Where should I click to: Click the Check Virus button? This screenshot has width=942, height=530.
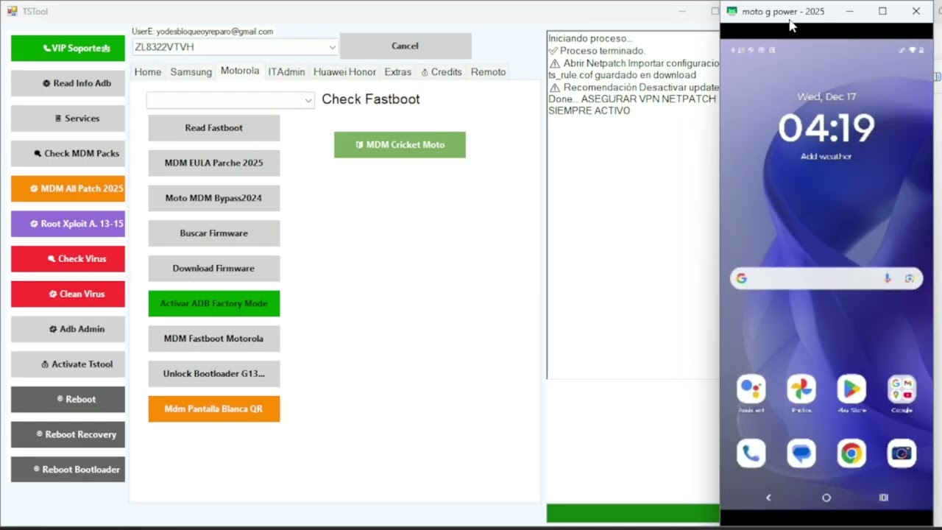pyautogui.click(x=68, y=258)
